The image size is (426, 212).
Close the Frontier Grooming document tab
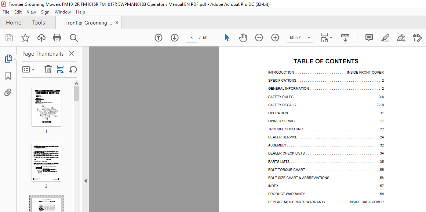pyautogui.click(x=117, y=23)
